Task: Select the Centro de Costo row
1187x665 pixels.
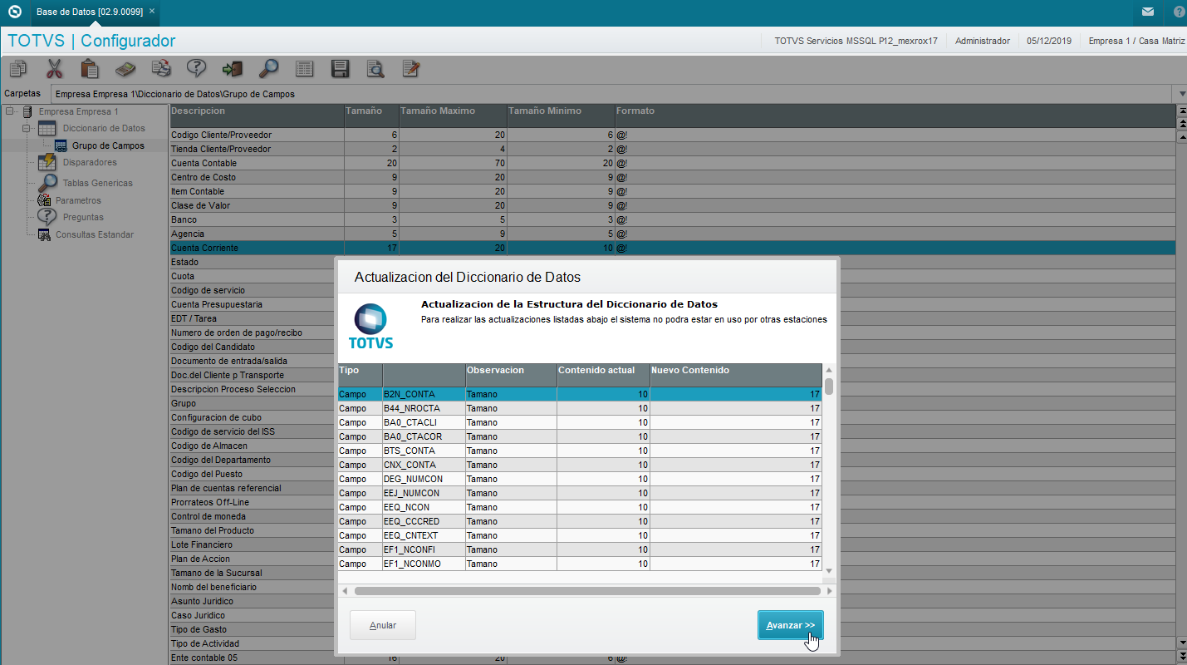Action: (672, 177)
